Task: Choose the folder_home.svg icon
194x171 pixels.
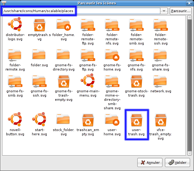Action: tap(64, 25)
